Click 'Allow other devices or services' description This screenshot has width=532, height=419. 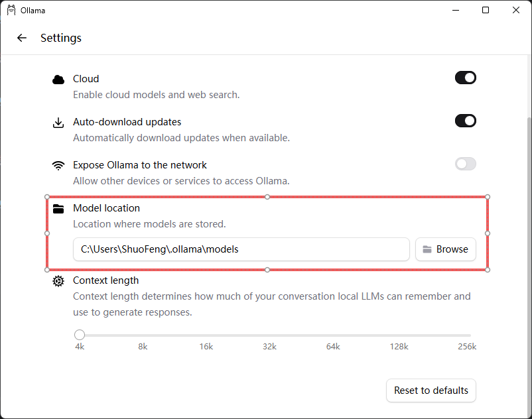(x=181, y=181)
